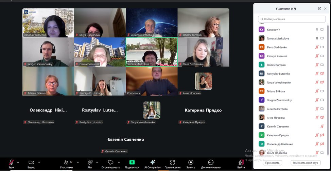Screen dimensions: 331x171
Task: Open the Отреагировать heart reactions icon
Action: click(x=110, y=163)
